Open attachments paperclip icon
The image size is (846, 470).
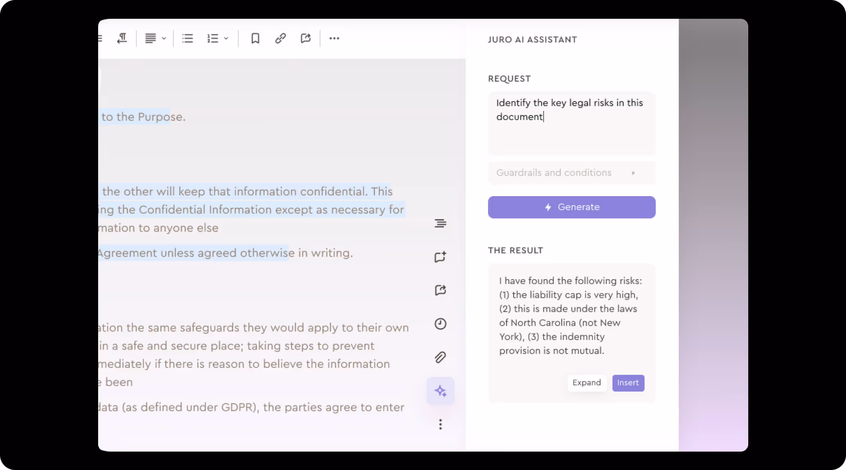click(440, 357)
